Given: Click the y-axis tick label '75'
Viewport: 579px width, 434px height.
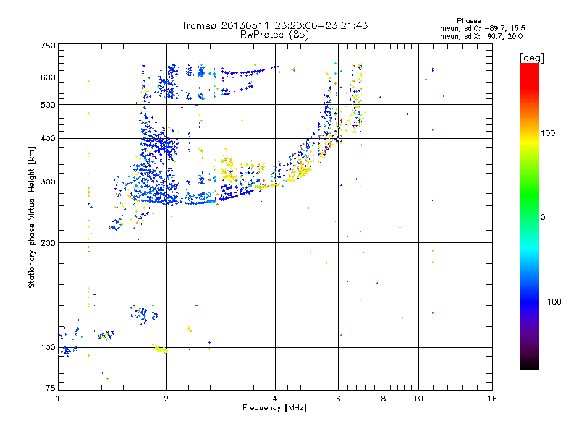Looking at the screenshot, I should 51,388.
